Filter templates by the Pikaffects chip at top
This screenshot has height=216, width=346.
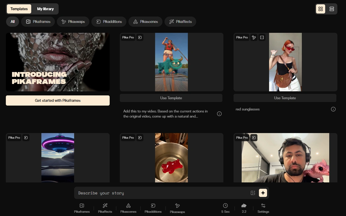[180, 22]
